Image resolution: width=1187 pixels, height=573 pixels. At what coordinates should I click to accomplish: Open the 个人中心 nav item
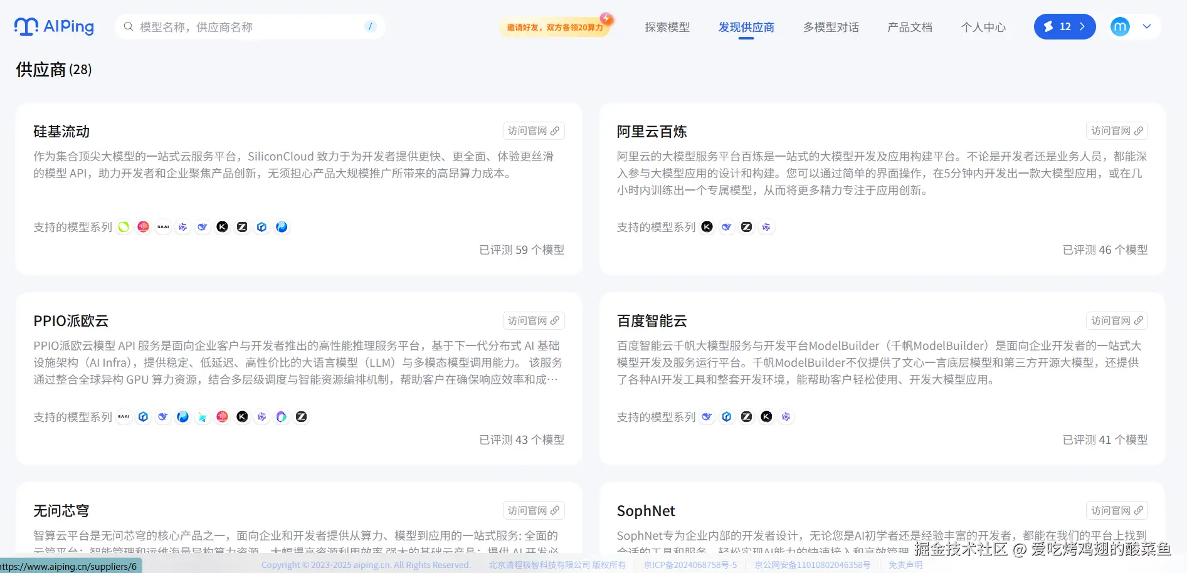pyautogui.click(x=983, y=27)
